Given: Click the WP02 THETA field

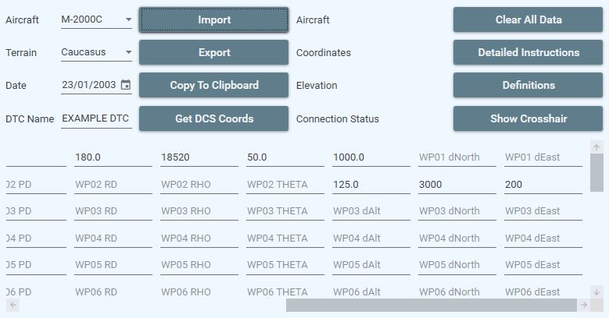Looking at the screenshot, I should click(x=285, y=185).
